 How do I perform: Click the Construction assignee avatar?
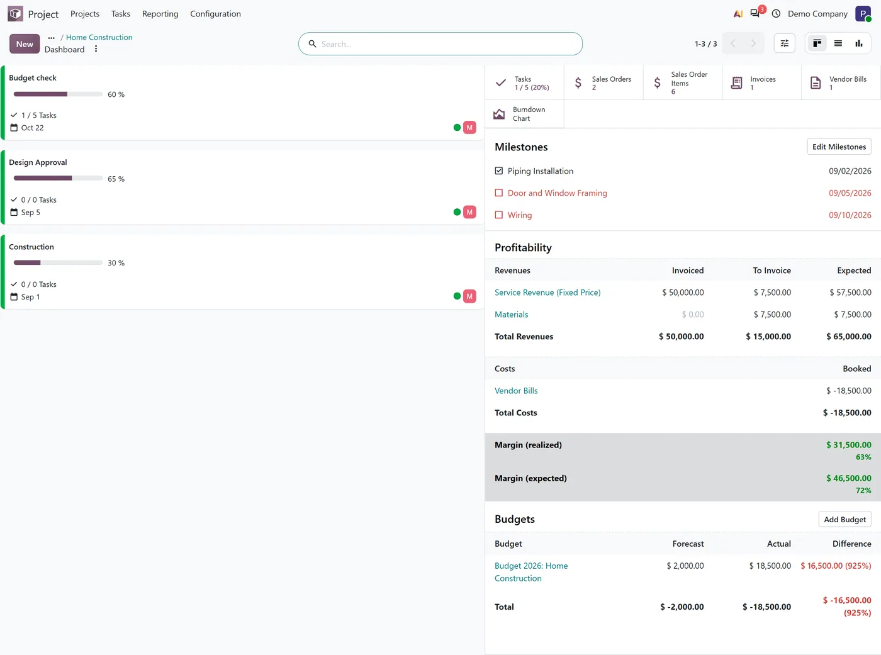pyautogui.click(x=469, y=296)
